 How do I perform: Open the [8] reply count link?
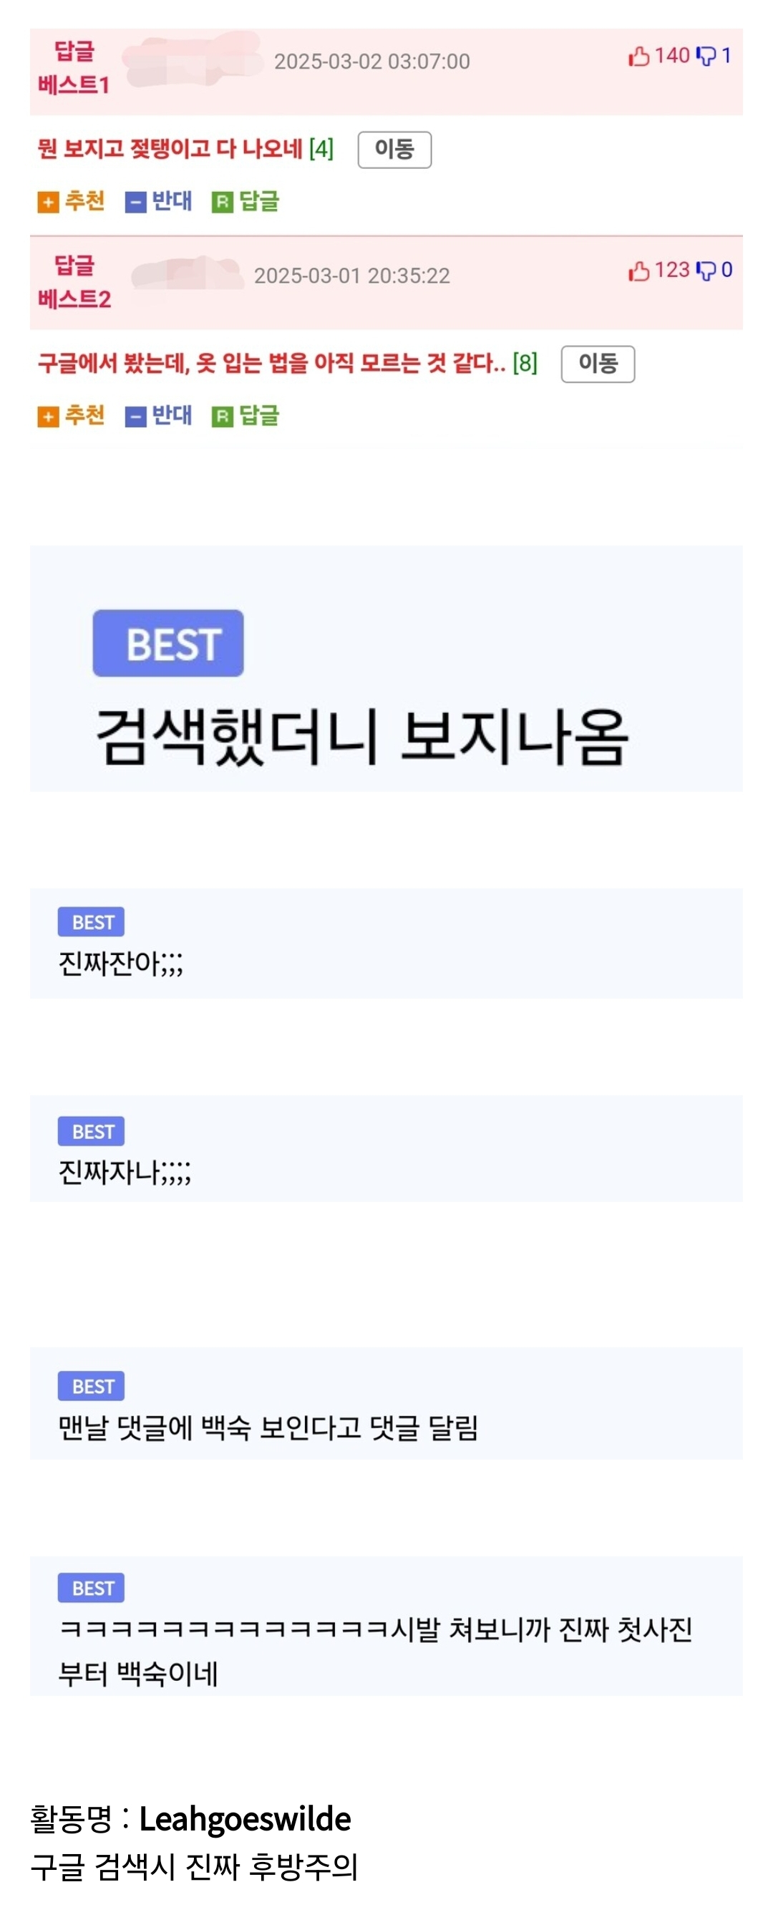[x=525, y=364]
